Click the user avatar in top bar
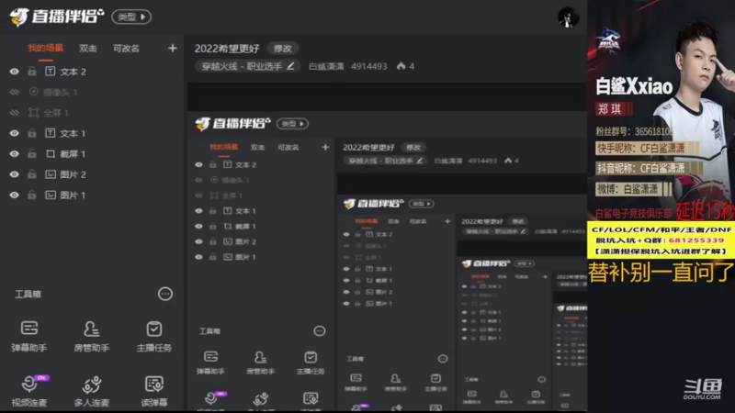Viewport: 735px width, 413px height. [x=568, y=17]
